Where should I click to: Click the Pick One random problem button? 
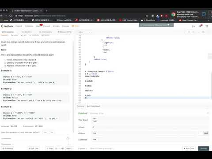[x=34, y=148]
